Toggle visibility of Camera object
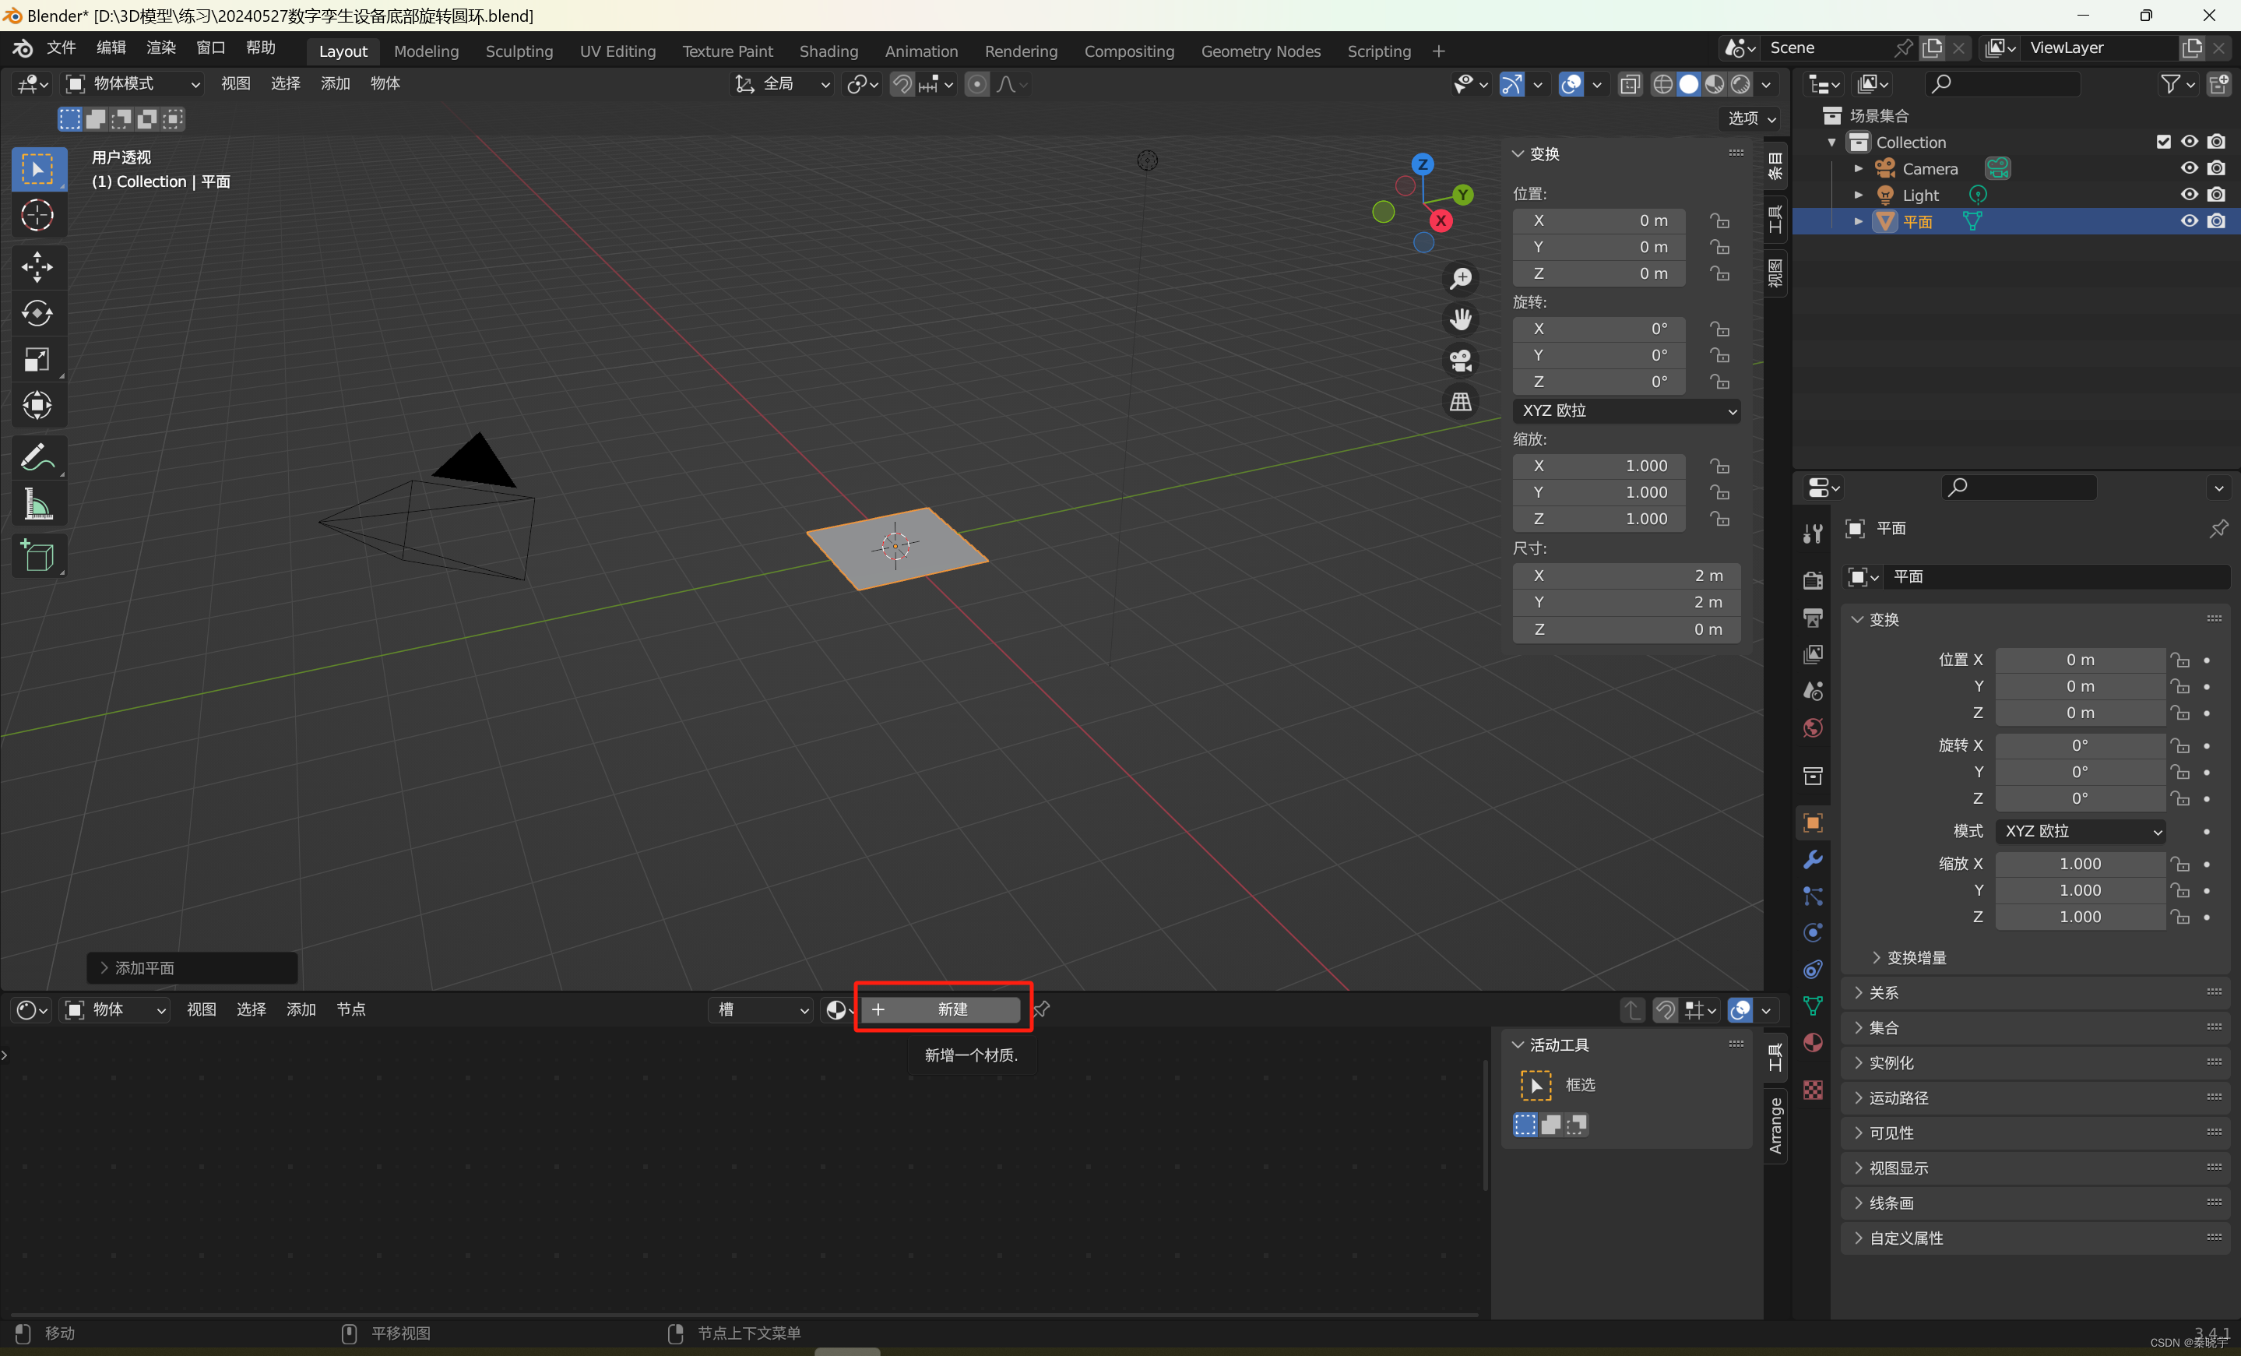 click(x=2186, y=168)
